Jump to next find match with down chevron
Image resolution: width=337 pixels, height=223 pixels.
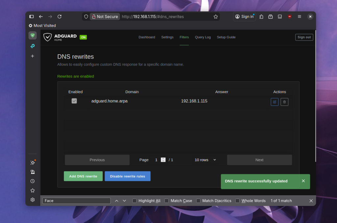click(124, 201)
